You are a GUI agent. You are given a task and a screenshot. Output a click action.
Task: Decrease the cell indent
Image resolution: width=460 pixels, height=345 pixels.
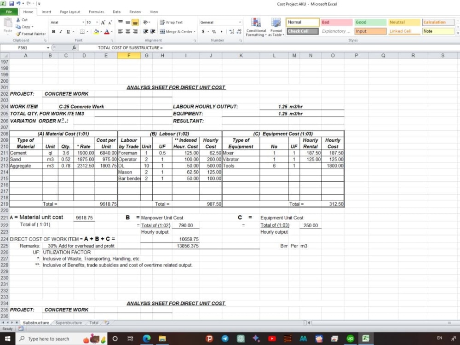coord(145,31)
